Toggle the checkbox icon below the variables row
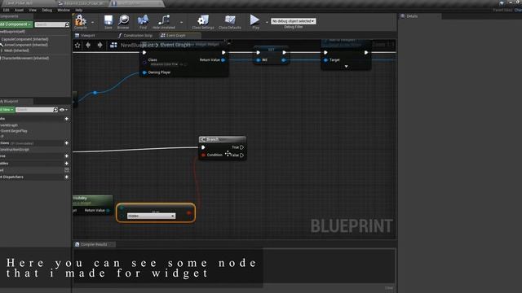 [x=67, y=170]
